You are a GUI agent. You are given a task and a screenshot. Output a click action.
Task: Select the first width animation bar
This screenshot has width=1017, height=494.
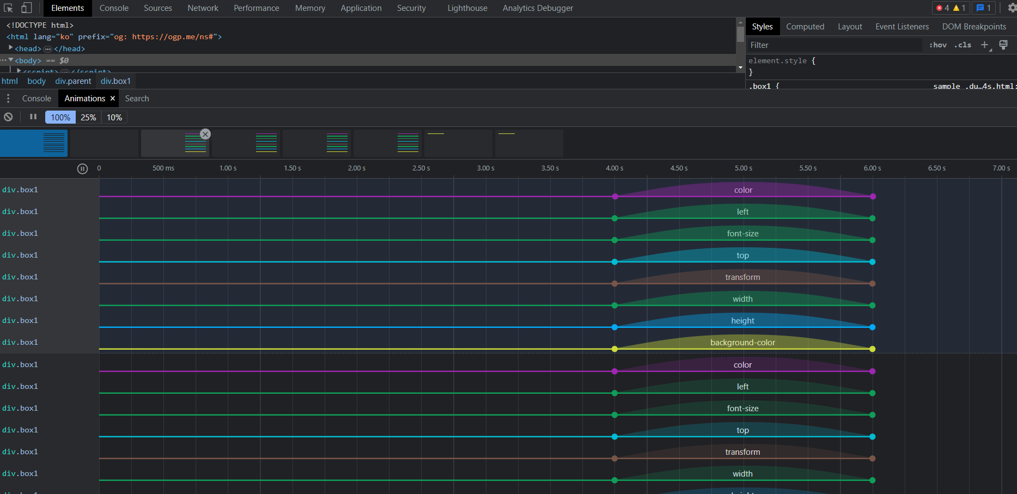click(743, 299)
